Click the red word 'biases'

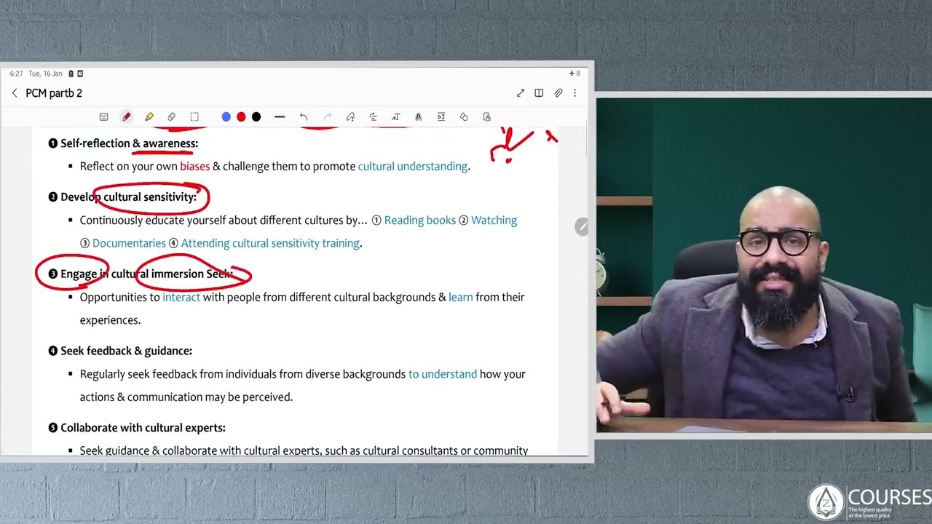pos(194,166)
